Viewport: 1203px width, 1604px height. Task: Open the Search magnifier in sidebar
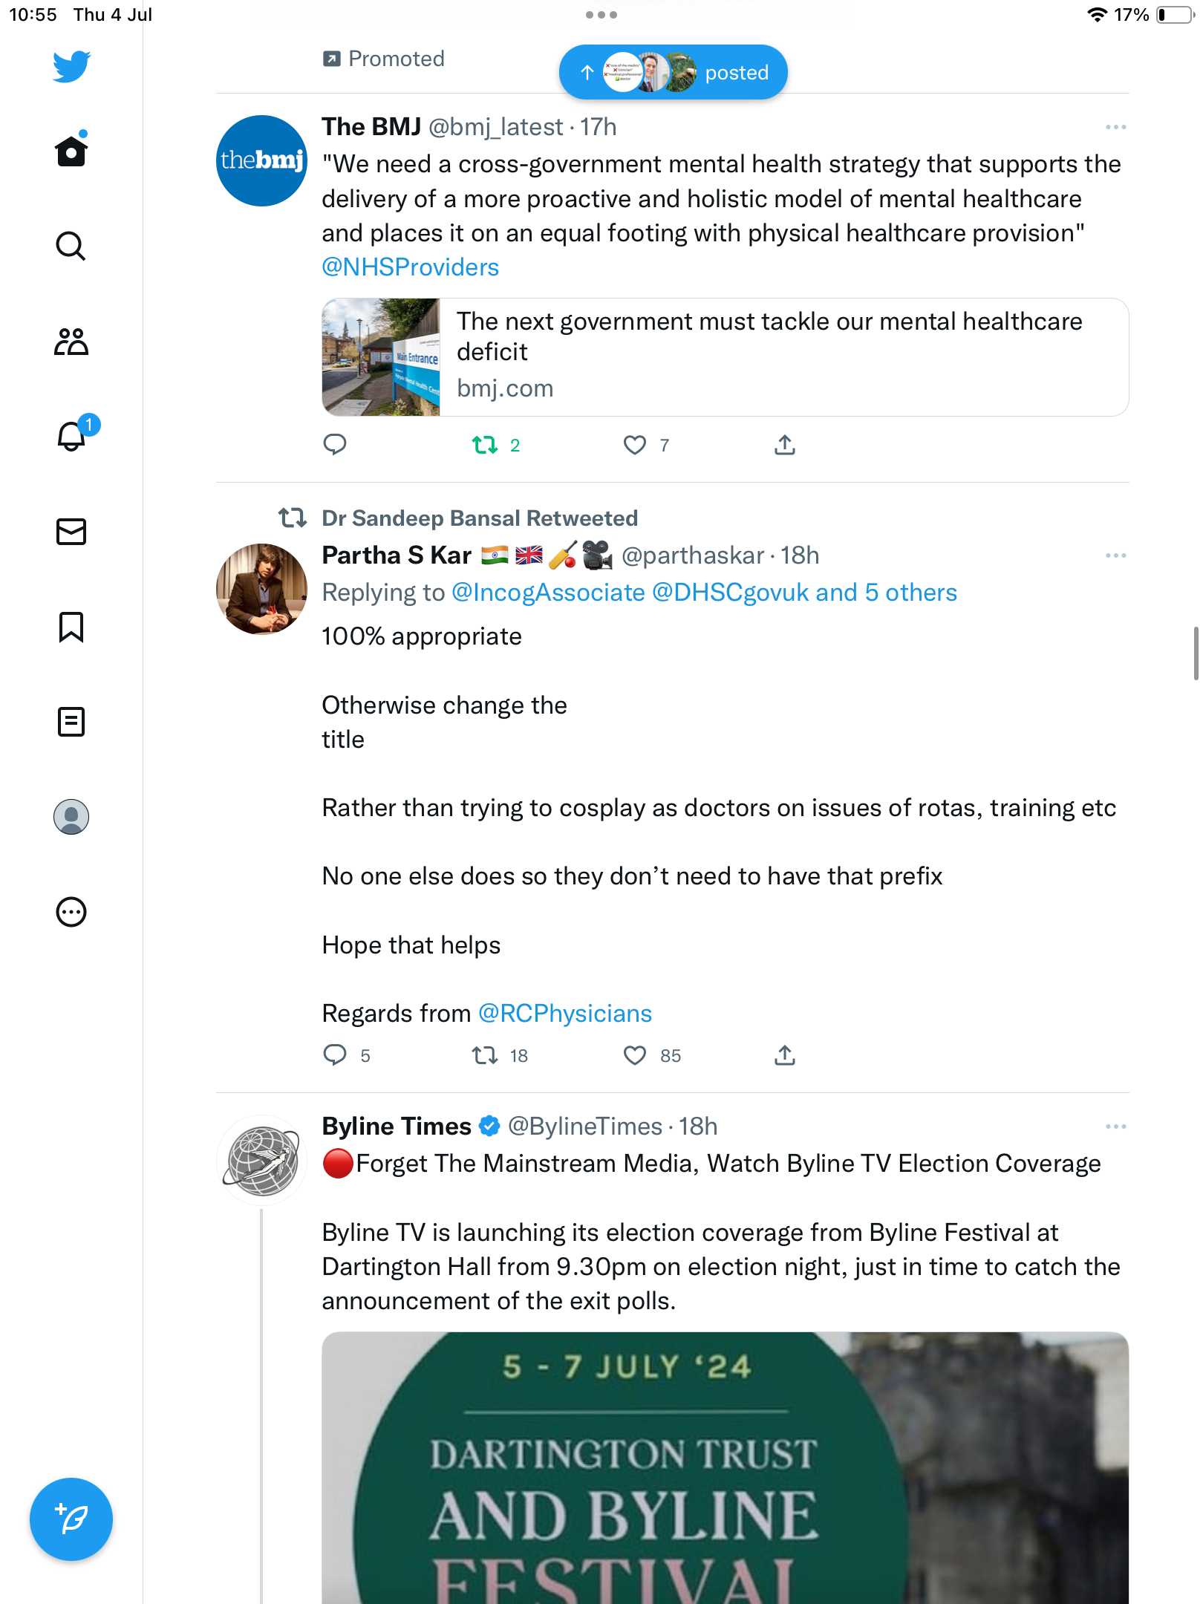coord(71,247)
